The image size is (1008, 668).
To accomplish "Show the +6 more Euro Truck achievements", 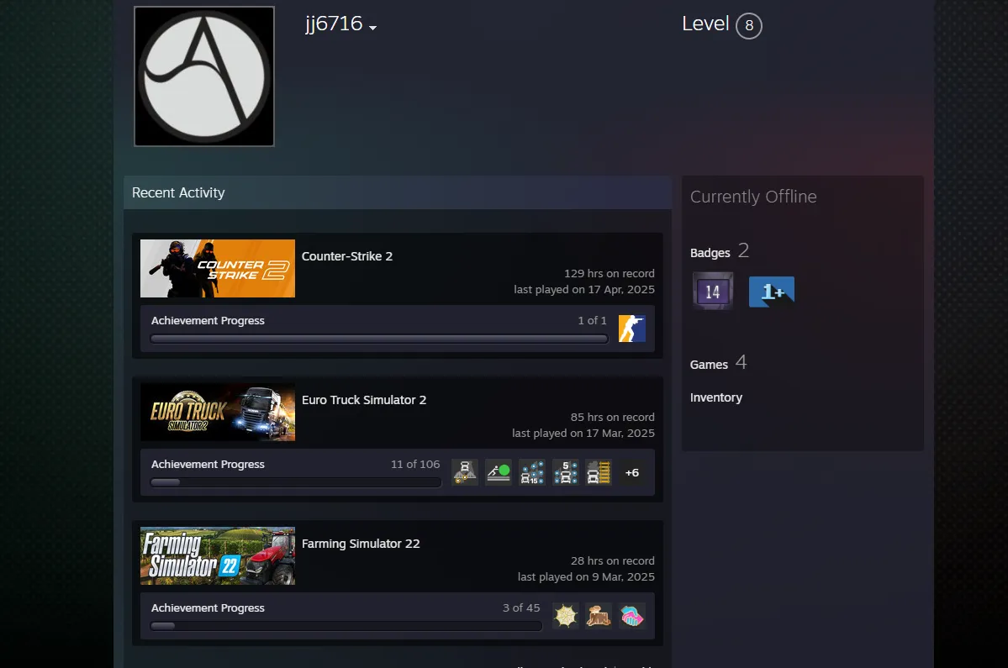I will click(x=632, y=473).
